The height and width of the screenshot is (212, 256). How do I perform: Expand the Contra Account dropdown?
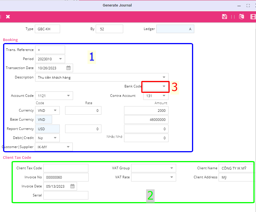pyautogui.click(x=164, y=96)
